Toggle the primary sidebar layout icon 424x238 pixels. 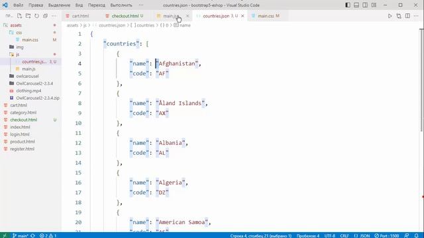348,5
